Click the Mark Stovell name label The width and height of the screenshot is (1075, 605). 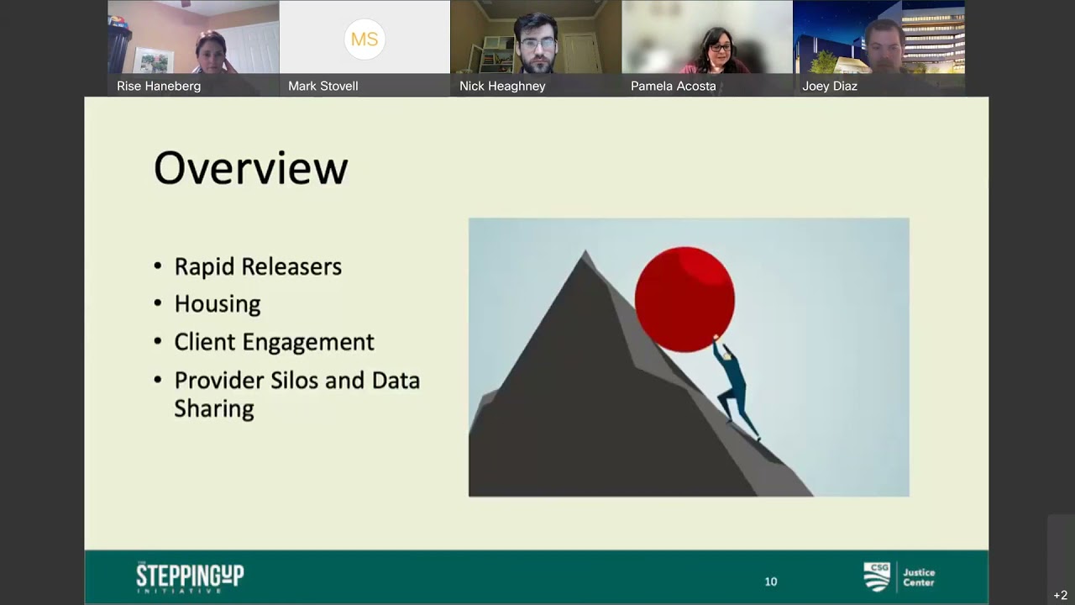pos(323,86)
